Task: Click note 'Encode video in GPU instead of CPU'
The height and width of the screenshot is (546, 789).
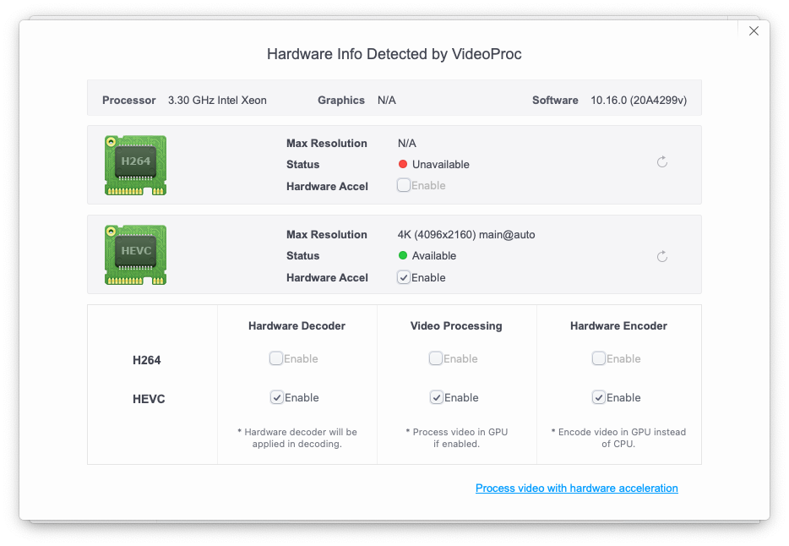Action: click(x=618, y=438)
